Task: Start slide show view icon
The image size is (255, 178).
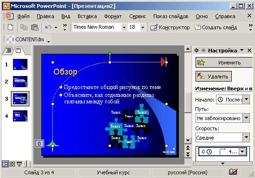Action: [19, 164]
